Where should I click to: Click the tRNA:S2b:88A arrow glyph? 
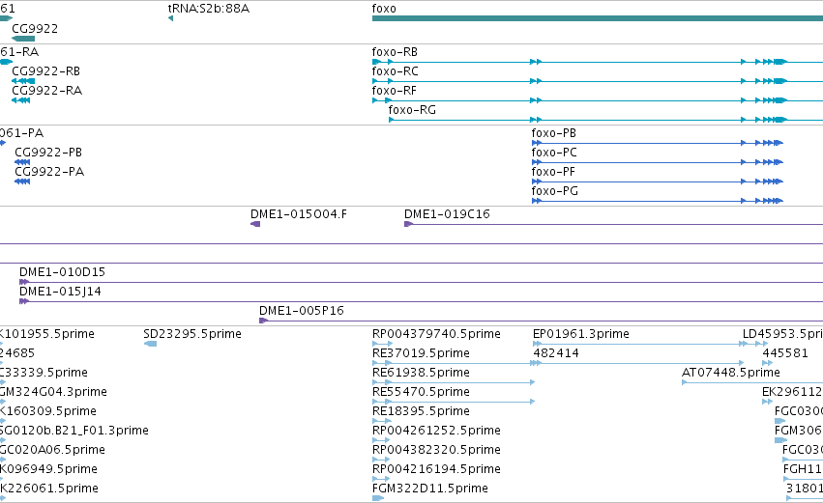tap(170, 18)
